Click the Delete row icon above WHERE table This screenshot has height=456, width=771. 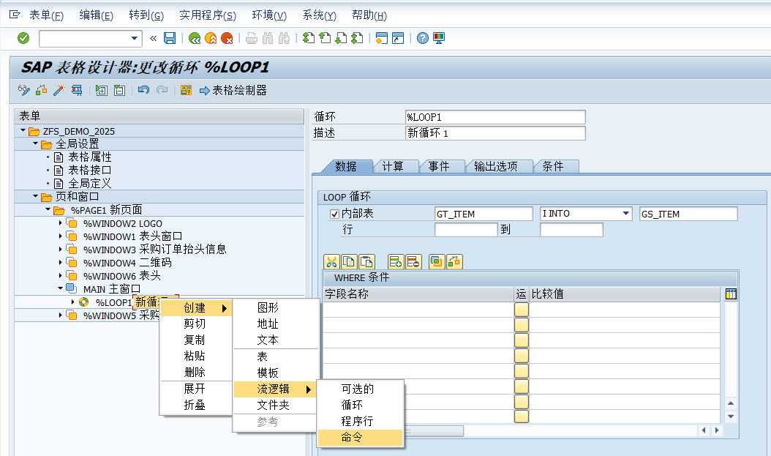point(413,262)
